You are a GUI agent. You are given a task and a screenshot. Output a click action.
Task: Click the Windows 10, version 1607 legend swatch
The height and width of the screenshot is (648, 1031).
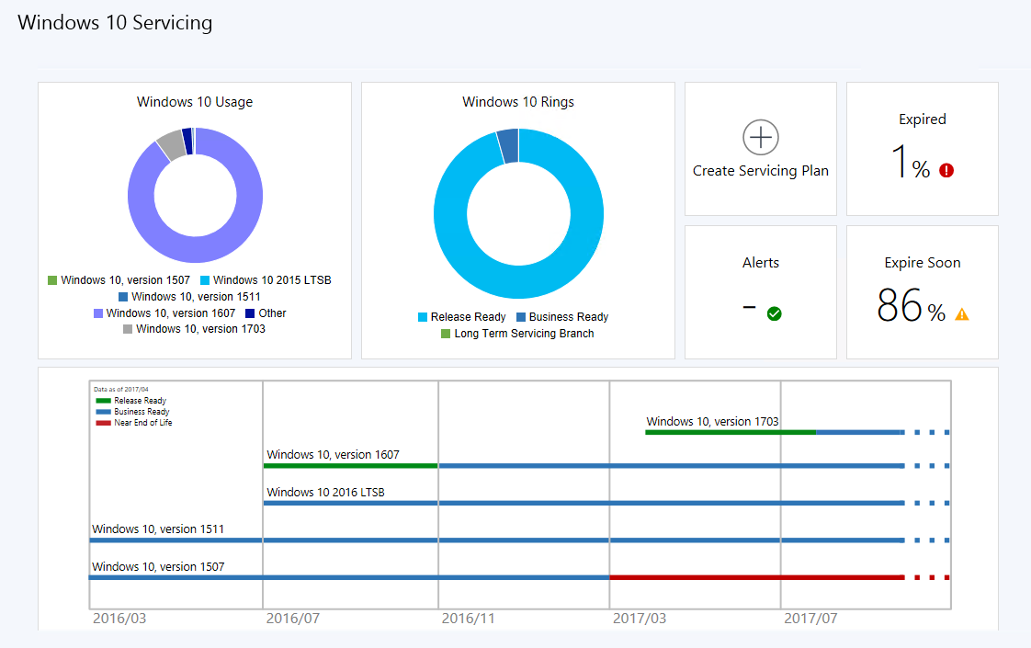click(x=98, y=313)
